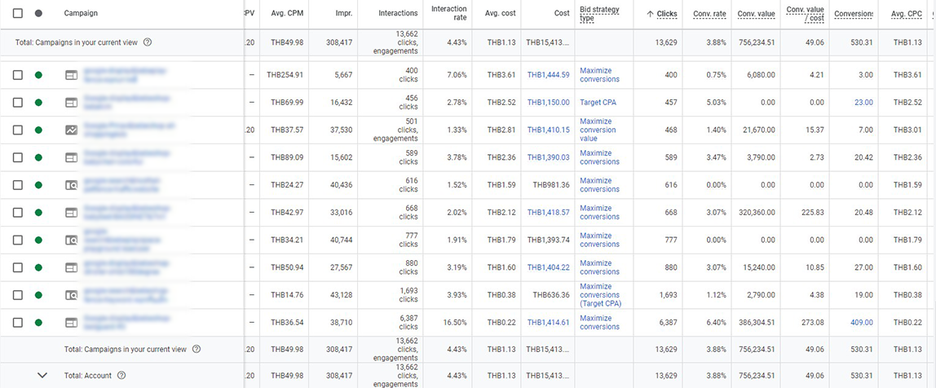Tick the checkbox for the THB1,393.74 cost row
936x388 pixels.
pyautogui.click(x=18, y=240)
